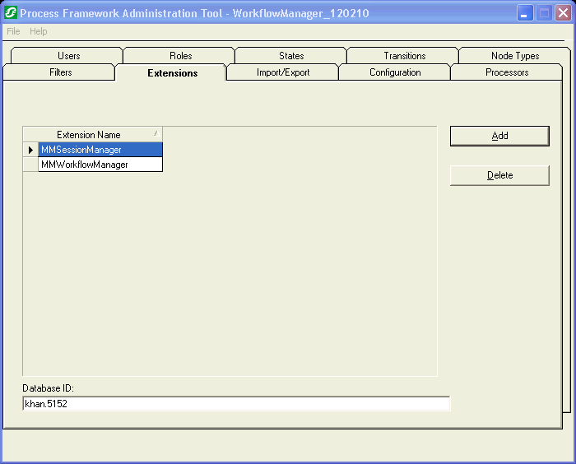
Task: Go to the Processors tab
Action: 507,72
